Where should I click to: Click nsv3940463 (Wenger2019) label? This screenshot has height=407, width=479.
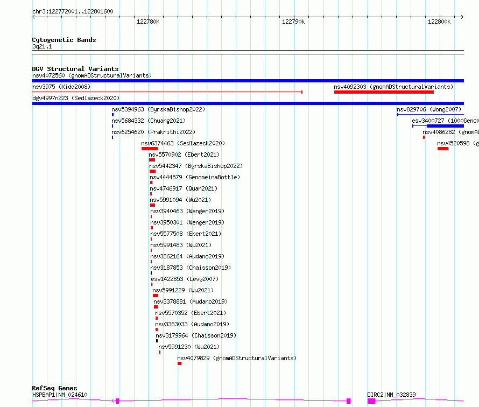pos(187,211)
